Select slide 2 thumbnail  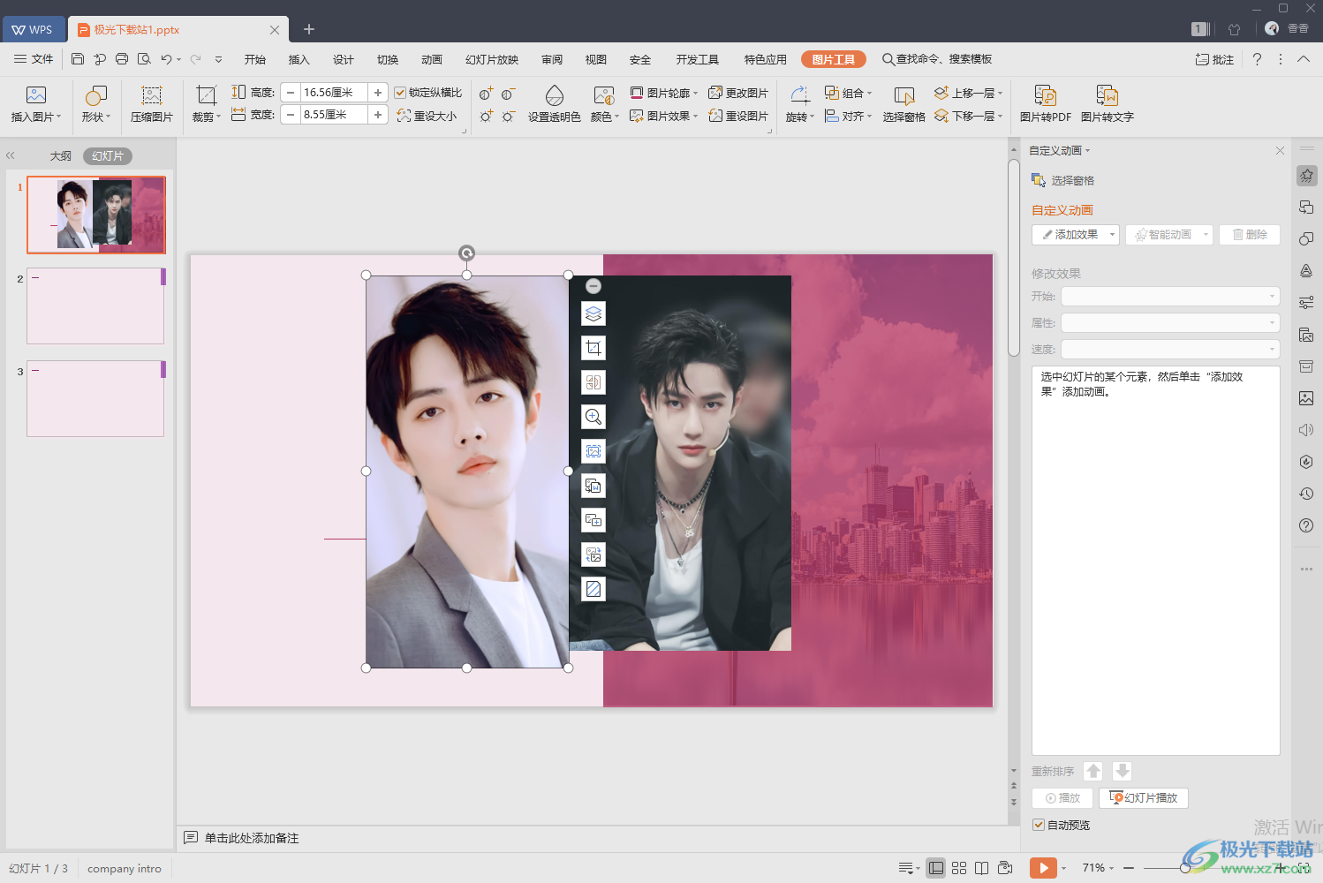pos(95,306)
